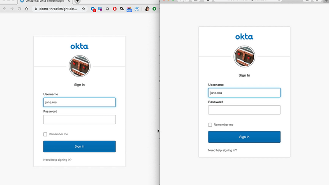The image size is (329, 185).
Task: Open a new Chrome tab with plus button
Action: point(77,1)
